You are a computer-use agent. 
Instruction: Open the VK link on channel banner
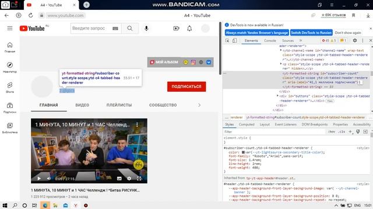tap(209, 62)
